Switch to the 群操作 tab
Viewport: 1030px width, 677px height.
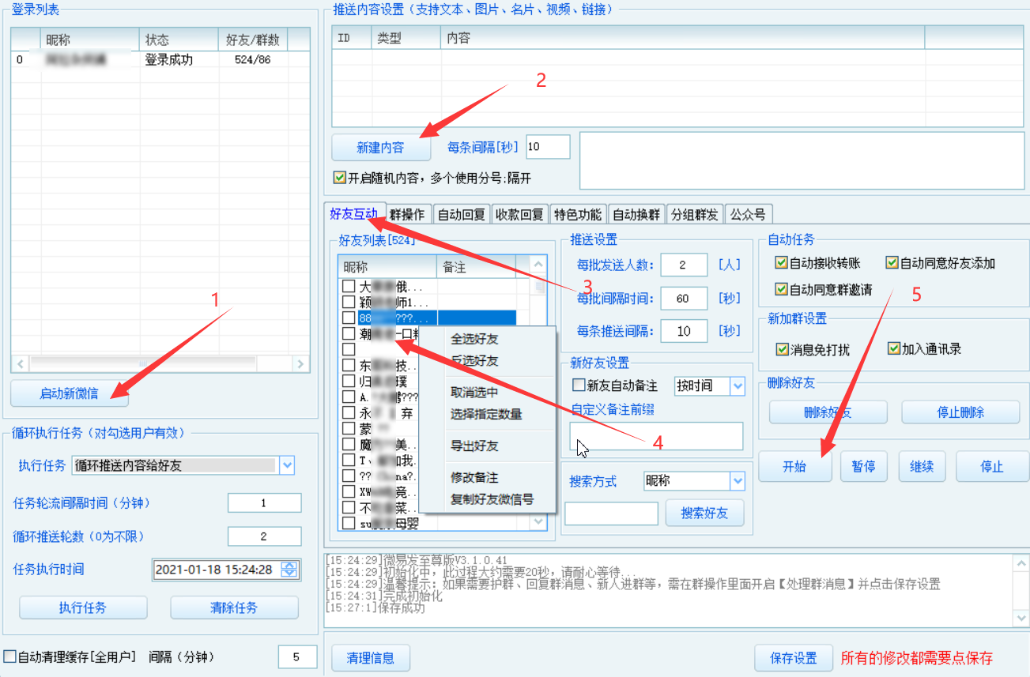click(x=408, y=214)
